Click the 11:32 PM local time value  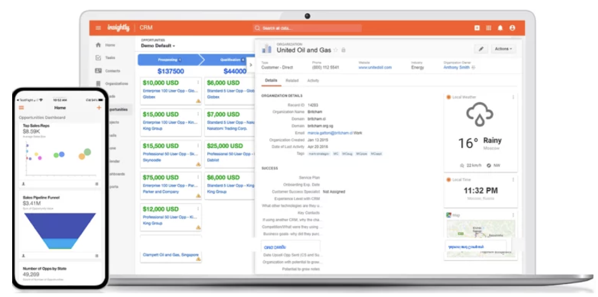click(x=481, y=191)
